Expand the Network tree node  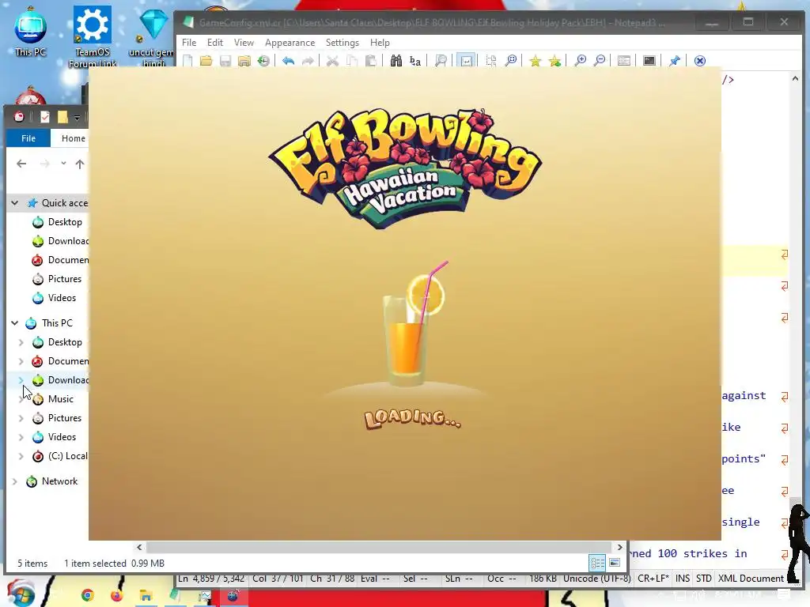[x=14, y=481]
